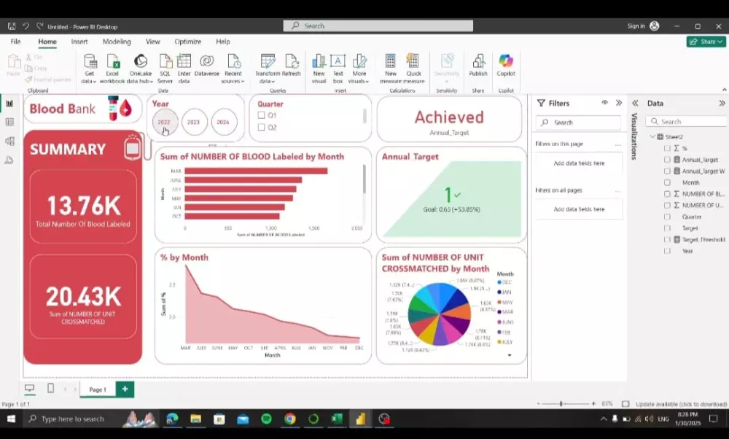Collapse the Filters pane with its chevron
This screenshot has width=729, height=439.
[619, 103]
